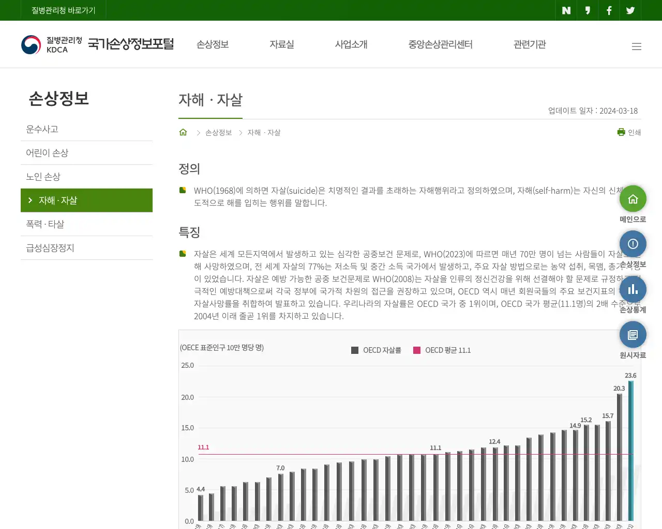This screenshot has height=529, width=662.
Task: Click the 손상정보 sidebar heading
Action: pos(59,98)
